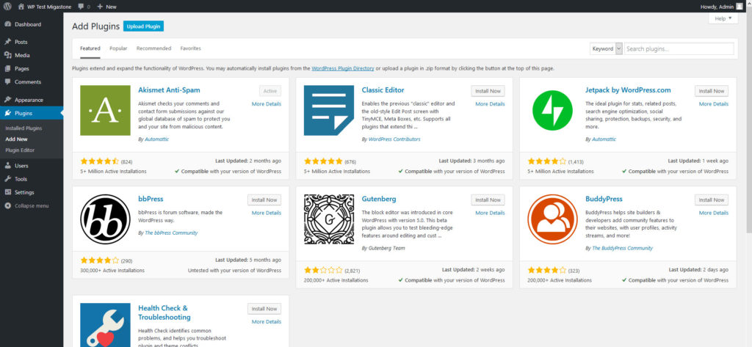Image resolution: width=752 pixels, height=347 pixels.
Task: Install the BuddyPress plugin
Action: [x=711, y=200]
